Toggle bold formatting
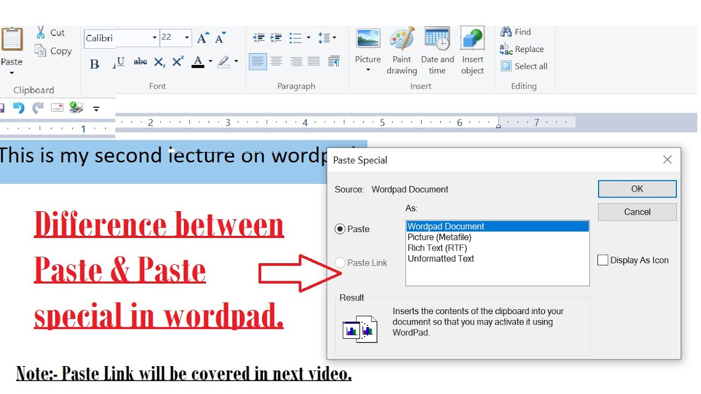 click(x=94, y=63)
